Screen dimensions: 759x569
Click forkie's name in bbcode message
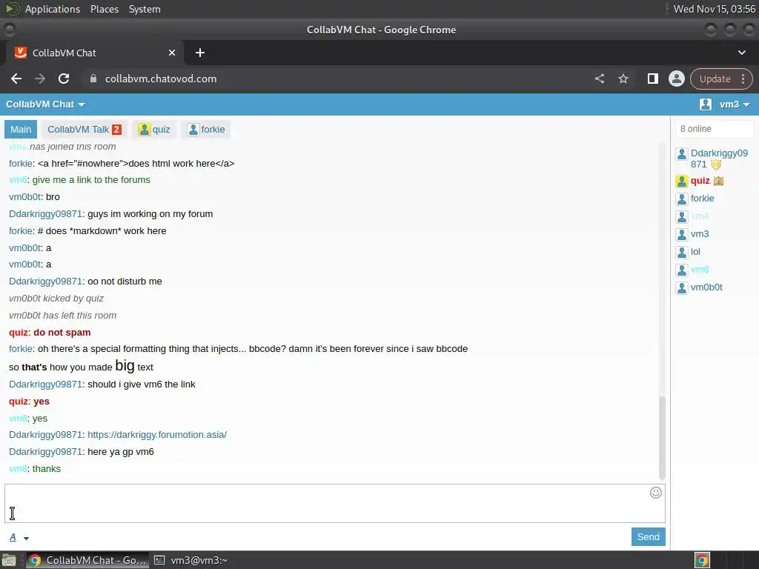tap(21, 349)
